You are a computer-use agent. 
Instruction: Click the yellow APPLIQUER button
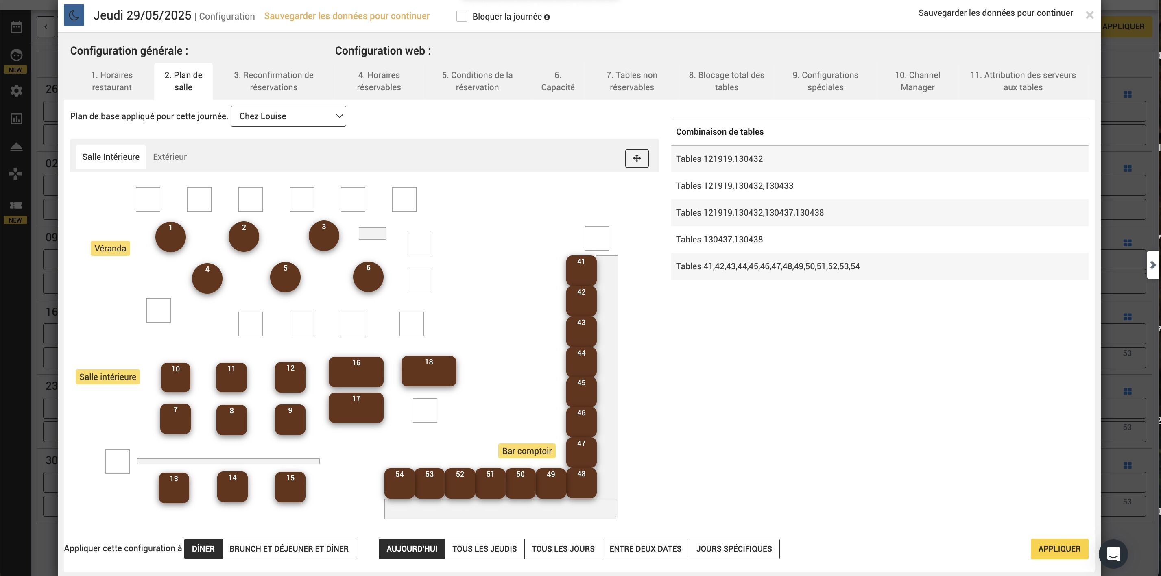click(1059, 548)
